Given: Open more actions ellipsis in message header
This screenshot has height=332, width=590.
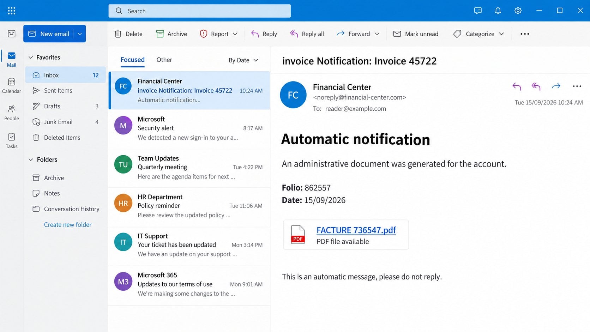Looking at the screenshot, I should [x=577, y=86].
